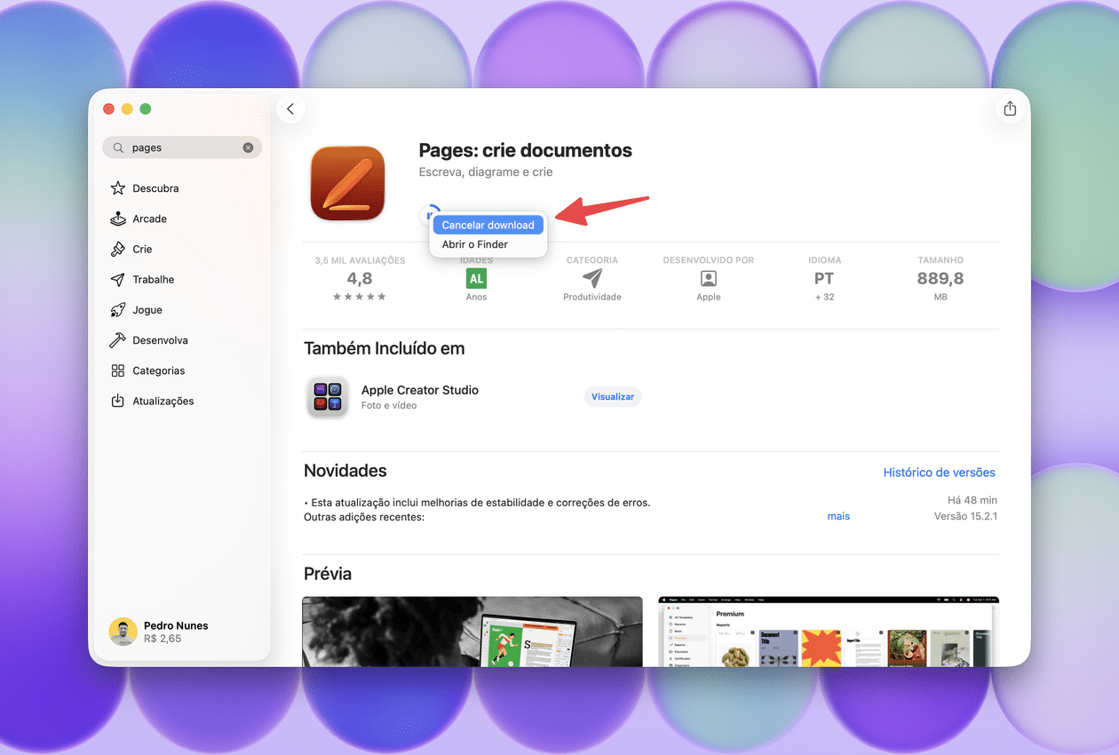This screenshot has width=1119, height=755.
Task: Show Atualizações from the sidebar
Action: (163, 401)
